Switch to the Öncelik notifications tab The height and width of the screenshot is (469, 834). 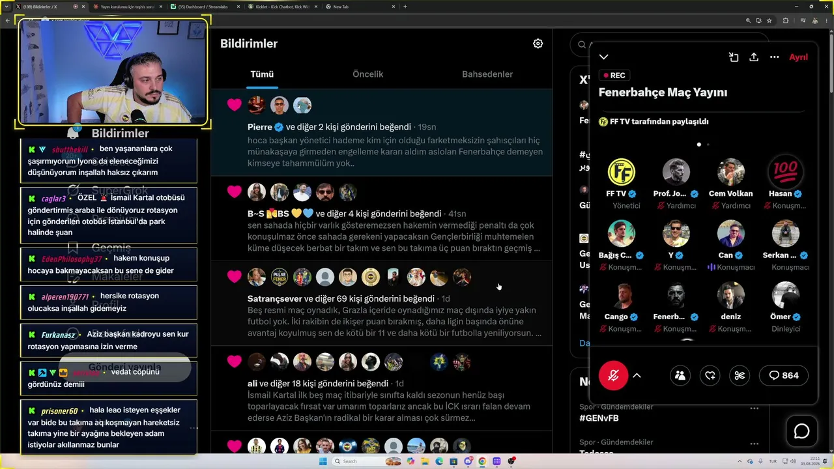click(x=367, y=74)
